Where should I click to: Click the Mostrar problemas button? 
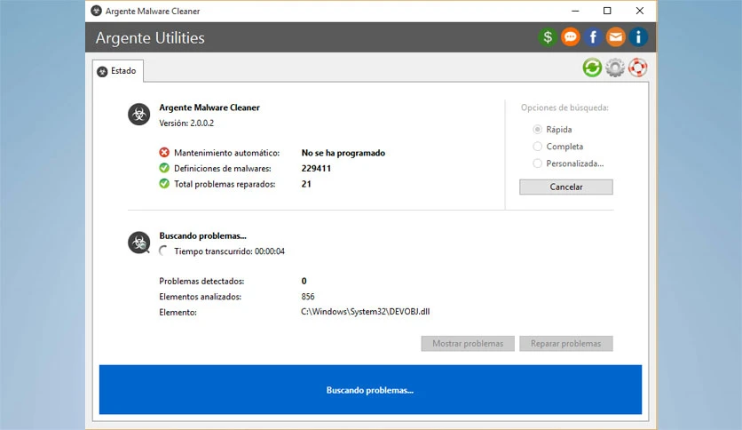468,344
